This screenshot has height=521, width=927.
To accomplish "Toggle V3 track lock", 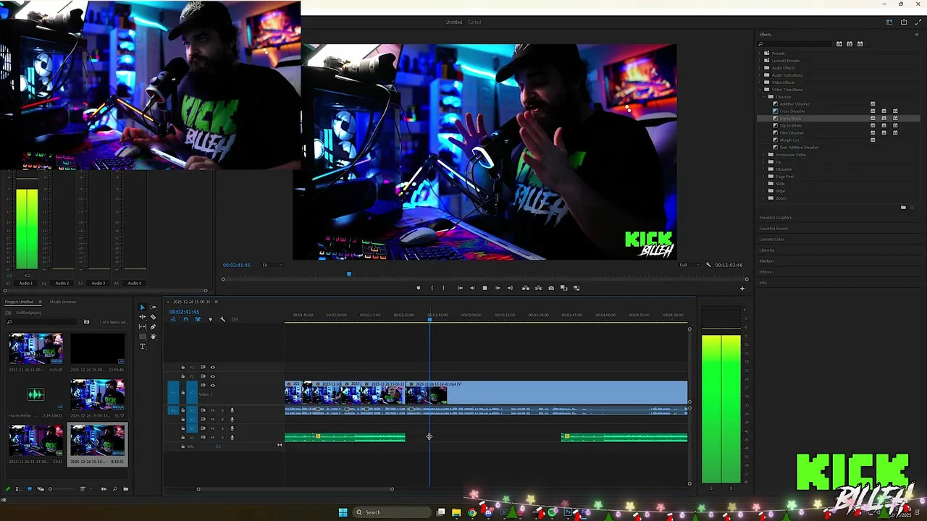I will click(183, 368).
